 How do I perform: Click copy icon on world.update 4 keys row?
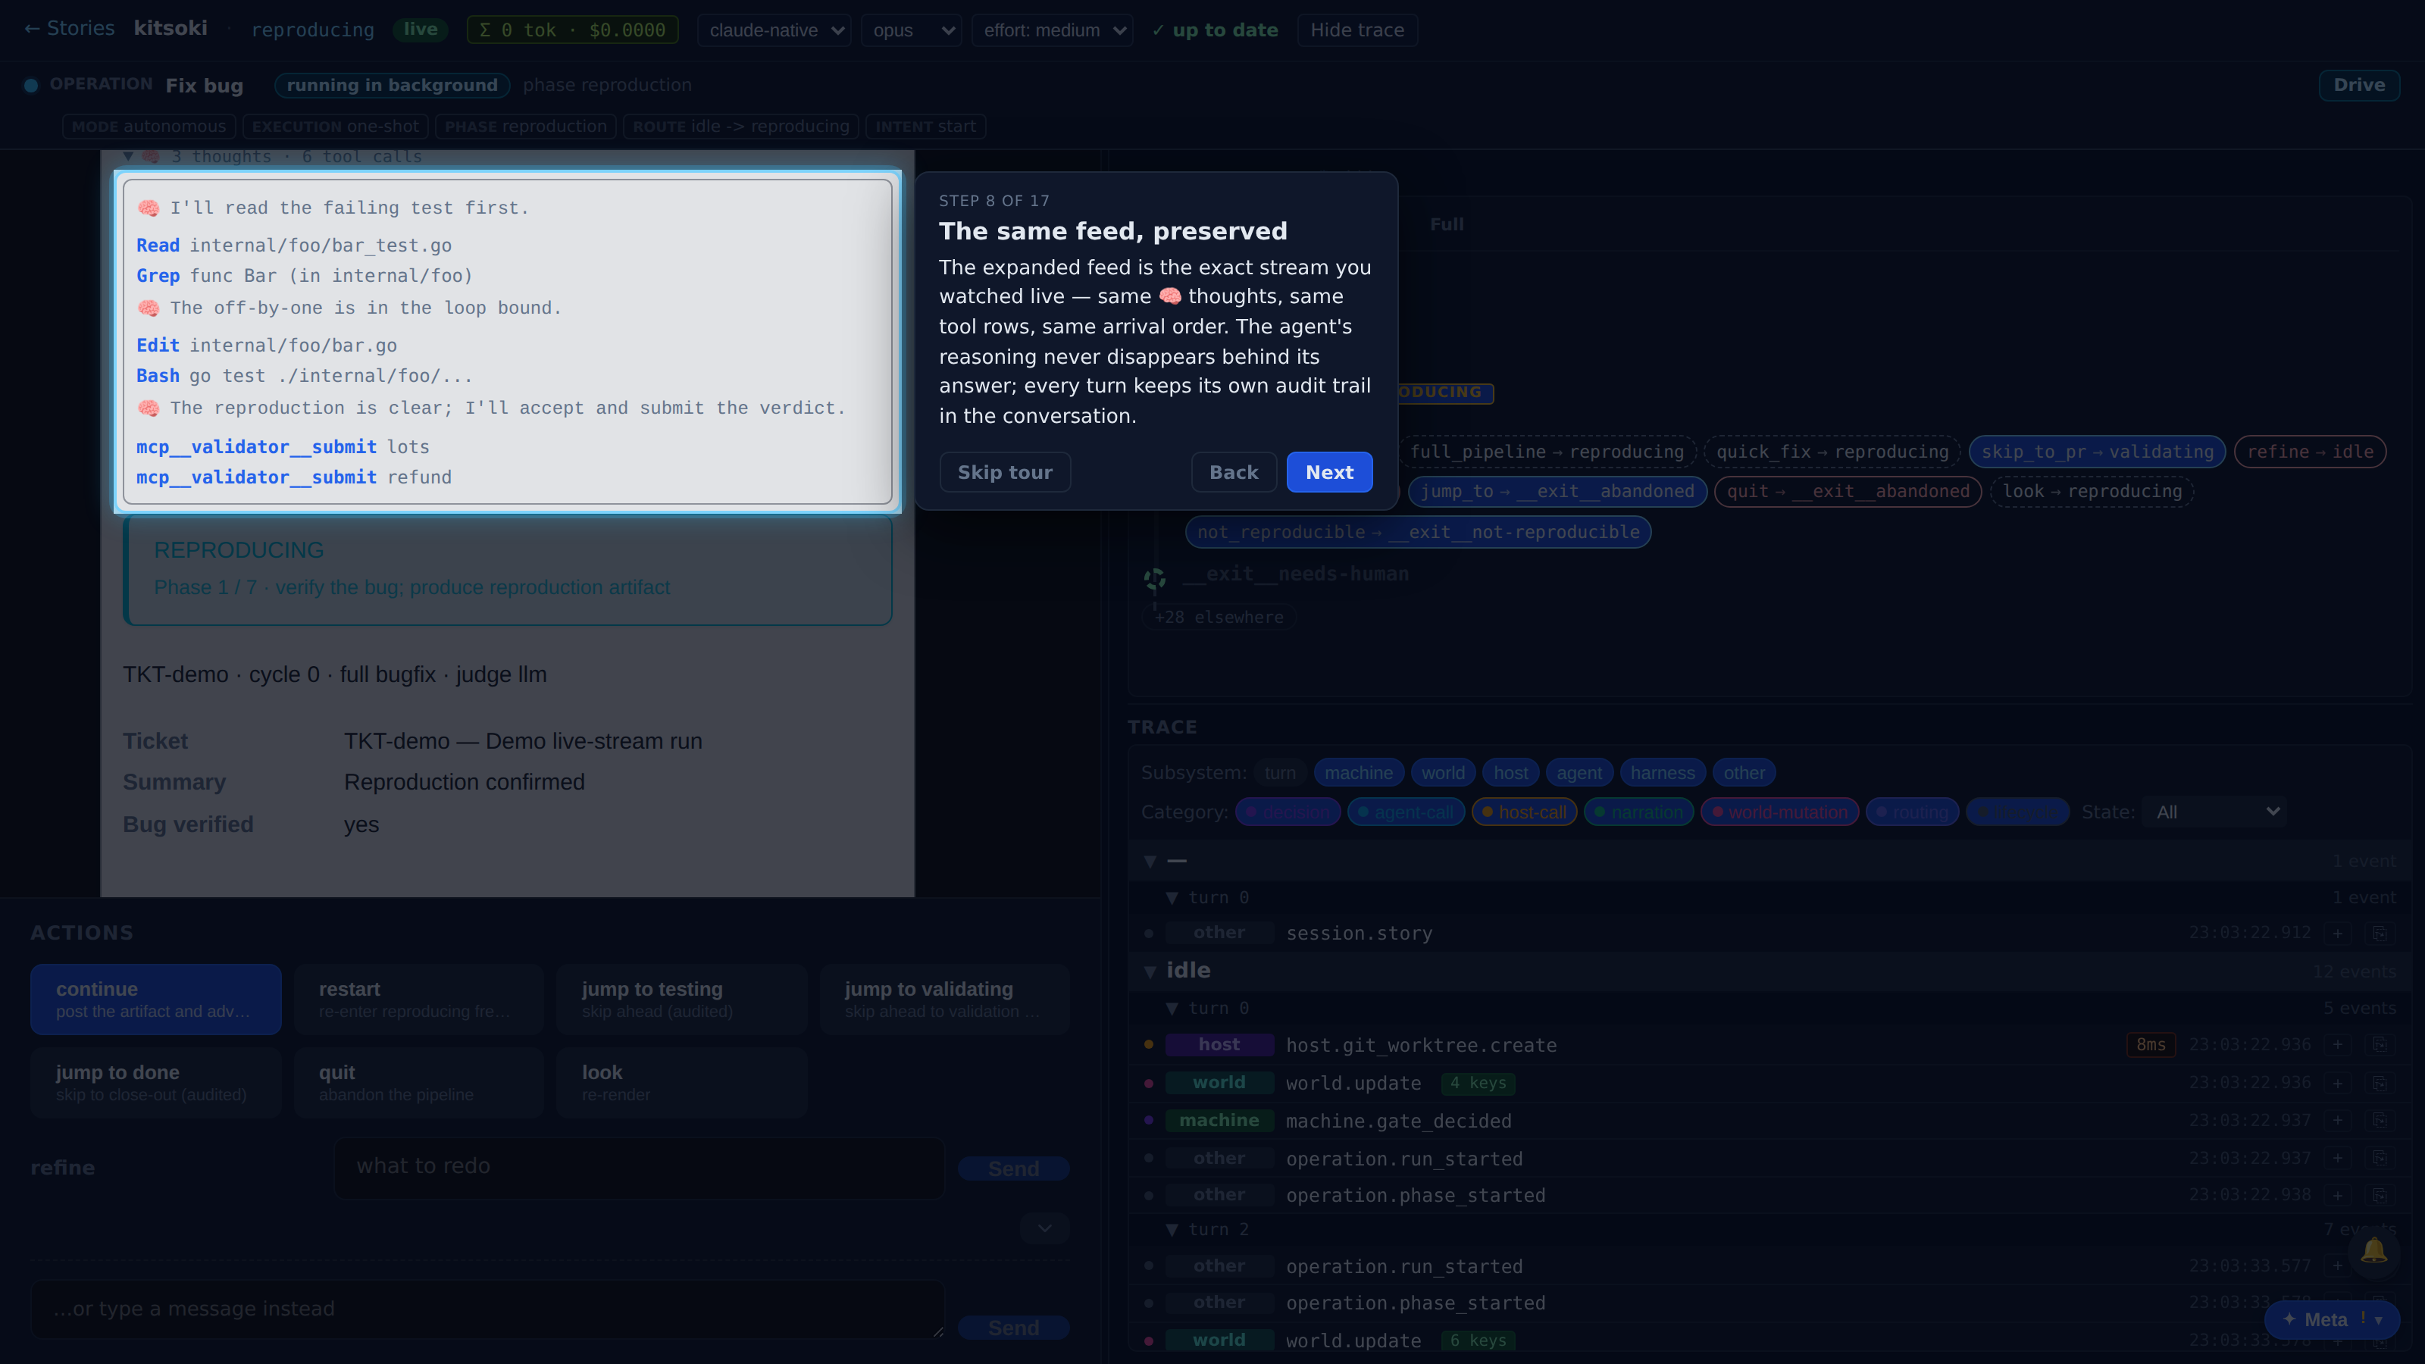pyautogui.click(x=2379, y=1083)
